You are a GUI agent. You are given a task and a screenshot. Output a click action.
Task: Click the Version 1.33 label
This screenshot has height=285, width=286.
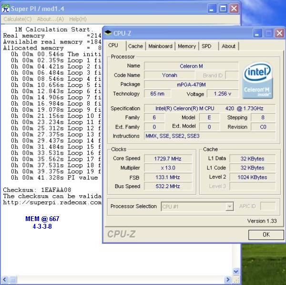(x=262, y=221)
